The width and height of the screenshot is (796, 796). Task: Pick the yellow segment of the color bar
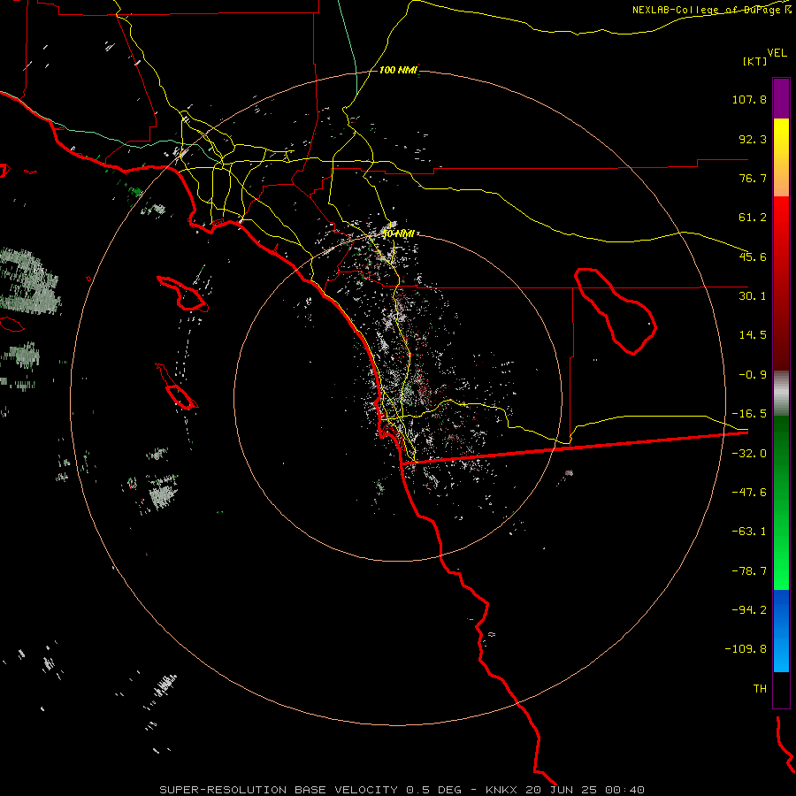click(781, 157)
